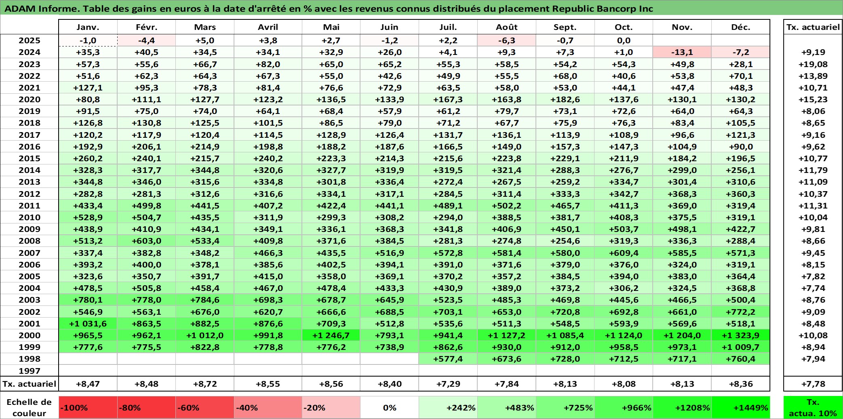Select the +1 009,7 cell for December 1999
This screenshot has height=419, width=843.
point(741,347)
